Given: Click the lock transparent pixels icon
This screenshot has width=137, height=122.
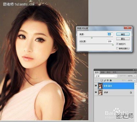Looking at the screenshot, I should point(102,80).
